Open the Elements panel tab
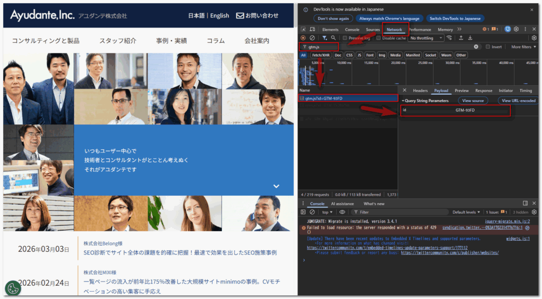 pos(330,30)
